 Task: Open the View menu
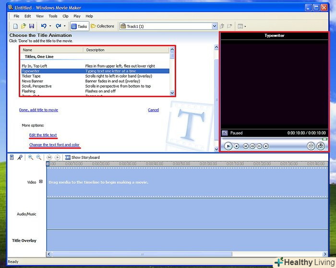coord(40,16)
